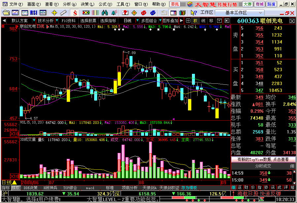The height and width of the screenshot is (203, 297).
Task: Click the 委托 trading button
Action: [175, 4]
